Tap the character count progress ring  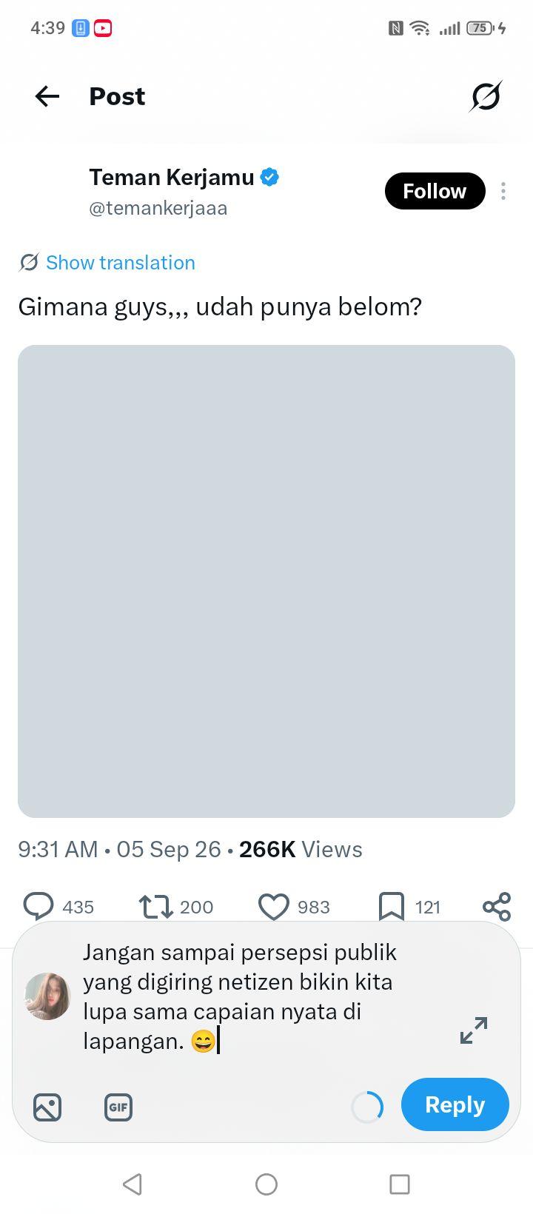tap(367, 1107)
